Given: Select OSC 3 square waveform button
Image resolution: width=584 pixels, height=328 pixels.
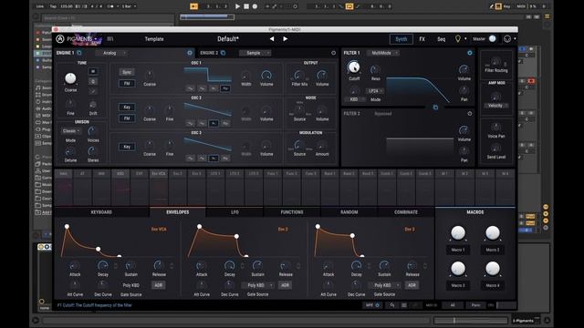Looking at the screenshot, I should tap(225, 158).
